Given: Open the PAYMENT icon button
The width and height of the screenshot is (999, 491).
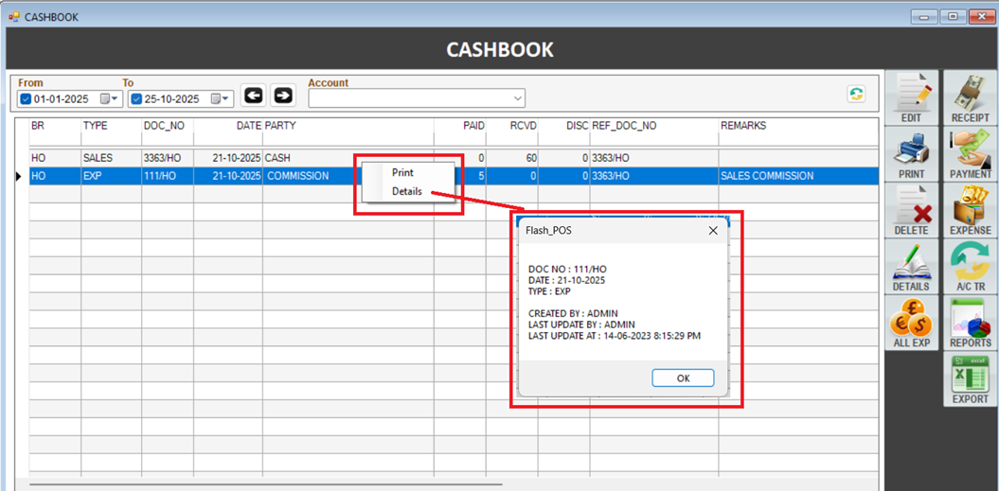Looking at the screenshot, I should [971, 153].
